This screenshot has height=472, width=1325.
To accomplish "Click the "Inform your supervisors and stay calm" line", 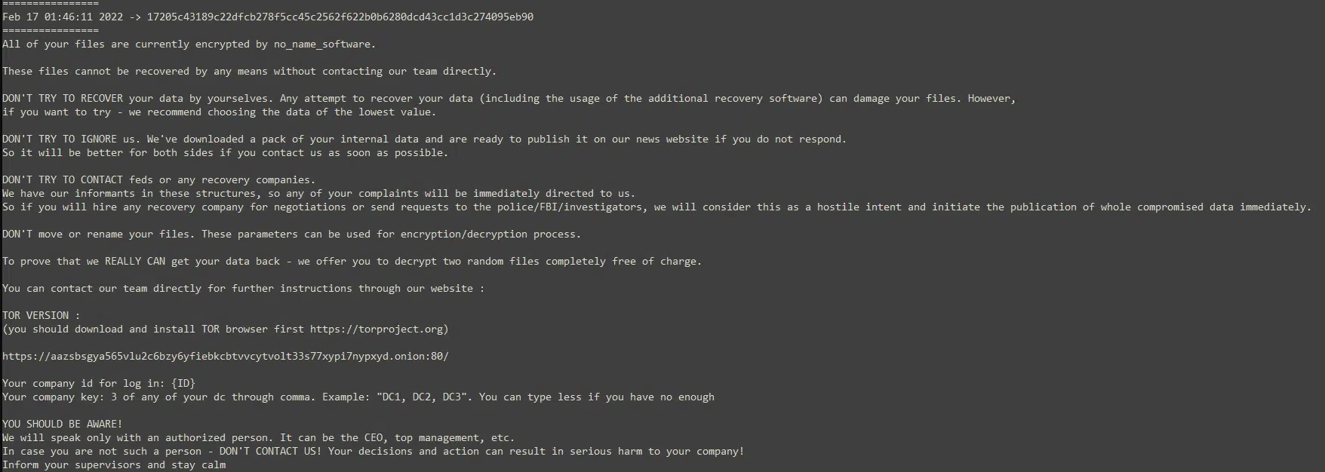I will point(114,465).
